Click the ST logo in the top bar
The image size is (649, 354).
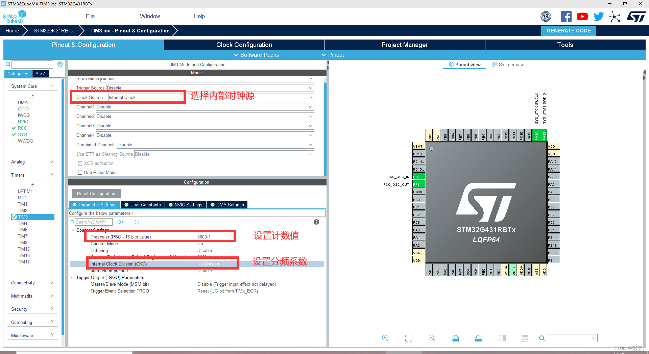[636, 17]
